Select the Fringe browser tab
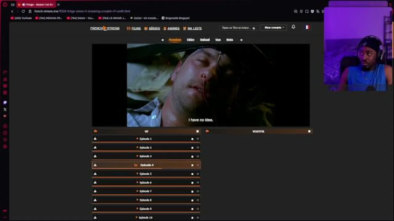 36,5
